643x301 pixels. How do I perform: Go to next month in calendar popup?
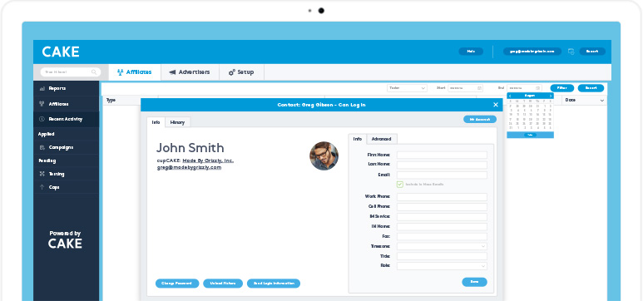click(551, 96)
